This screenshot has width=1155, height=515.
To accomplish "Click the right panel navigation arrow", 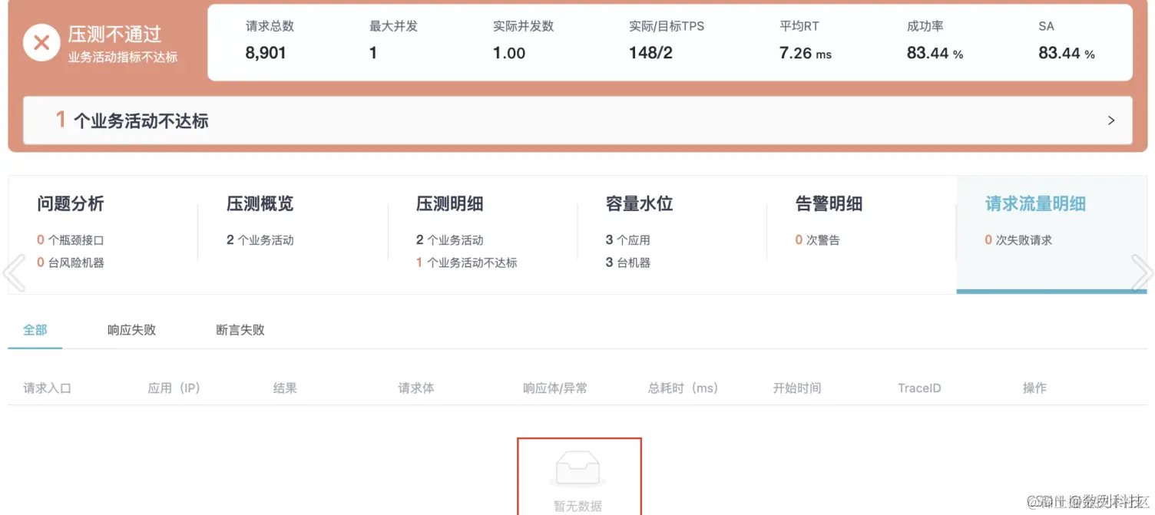I will [1143, 272].
